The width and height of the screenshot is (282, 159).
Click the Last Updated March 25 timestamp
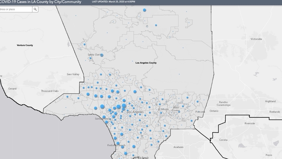[x=114, y=2]
